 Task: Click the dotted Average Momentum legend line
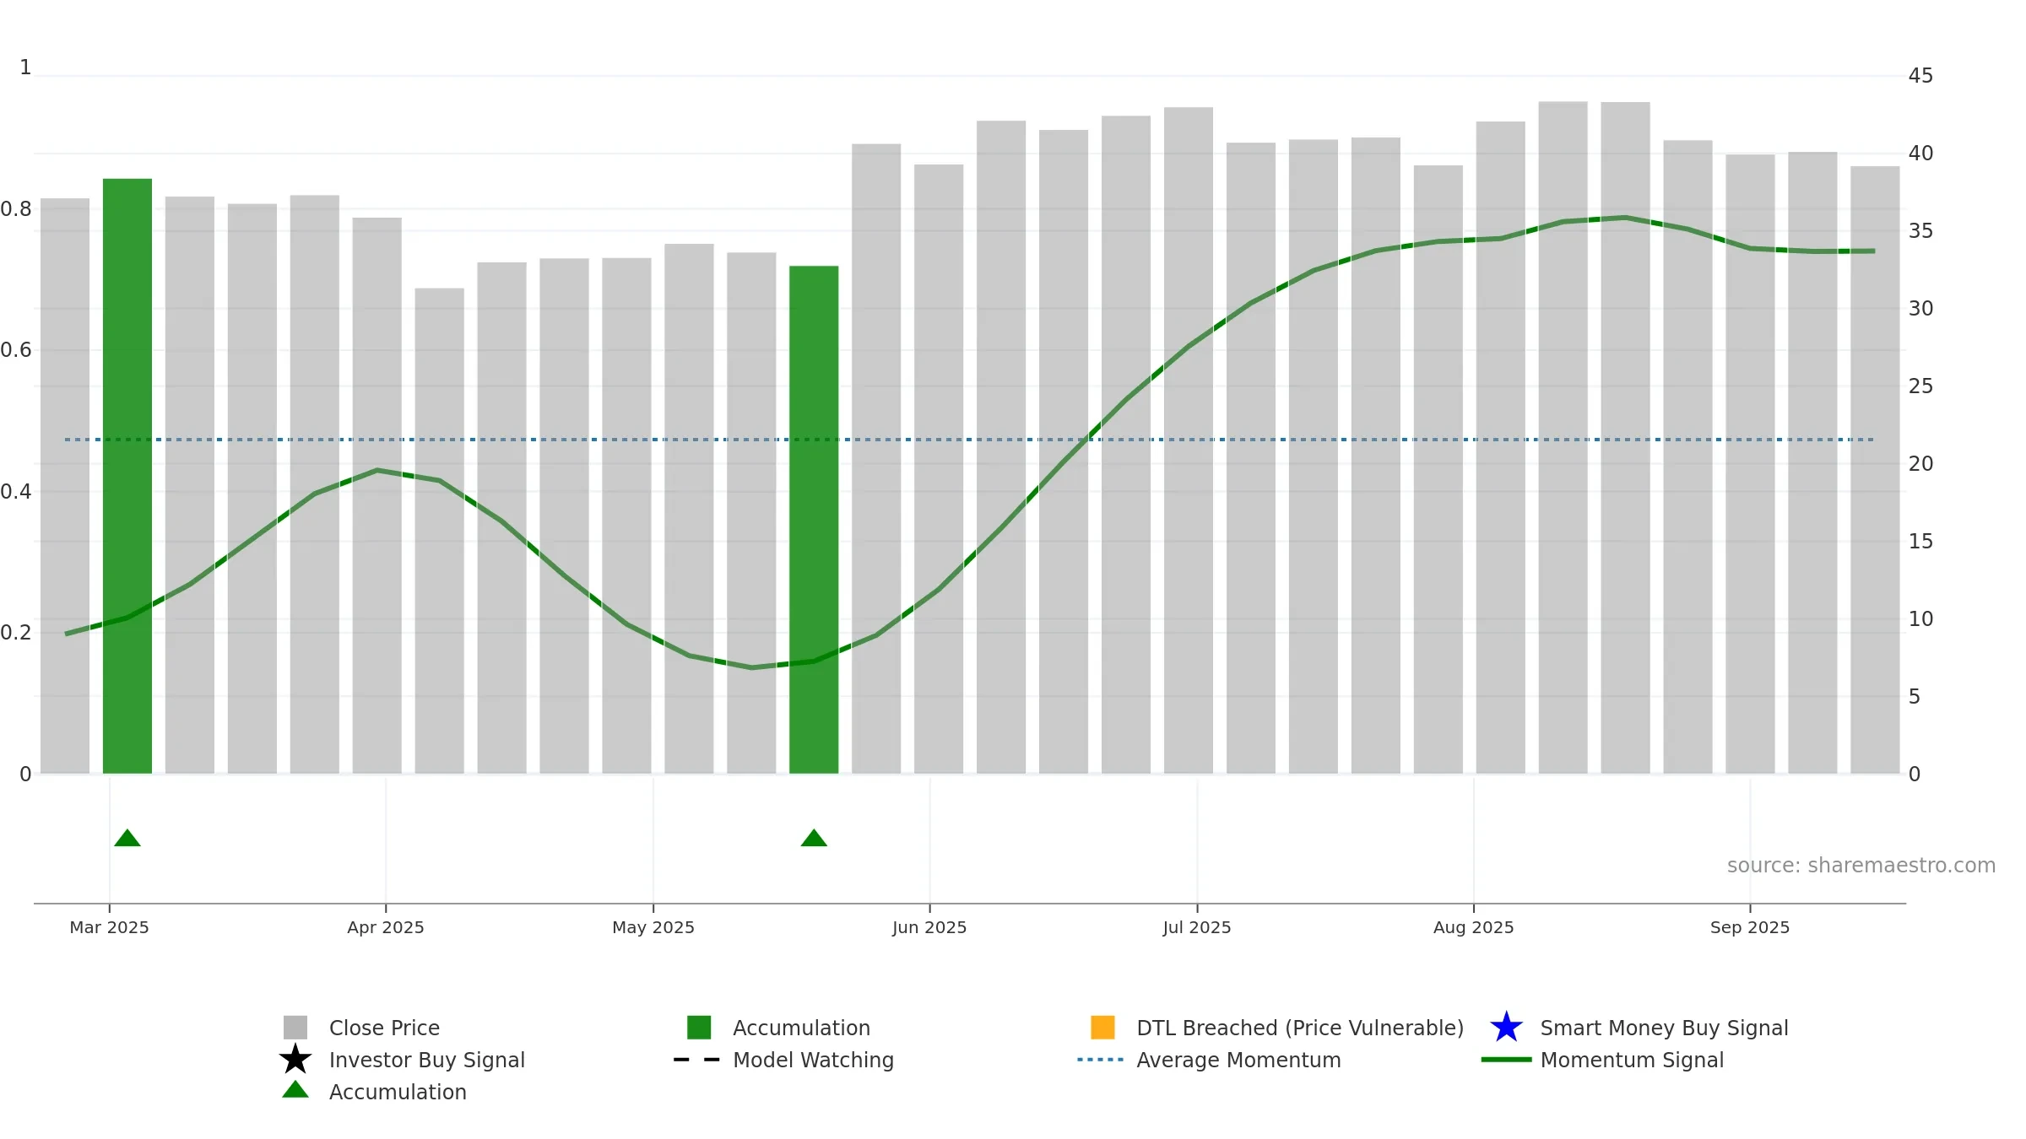1101,1060
